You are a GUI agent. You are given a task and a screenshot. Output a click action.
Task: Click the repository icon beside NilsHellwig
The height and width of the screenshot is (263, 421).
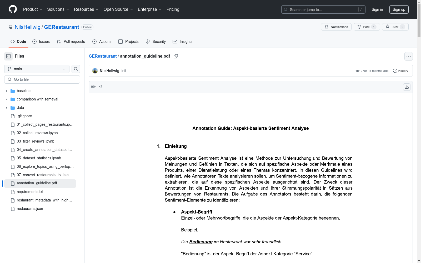(x=11, y=27)
